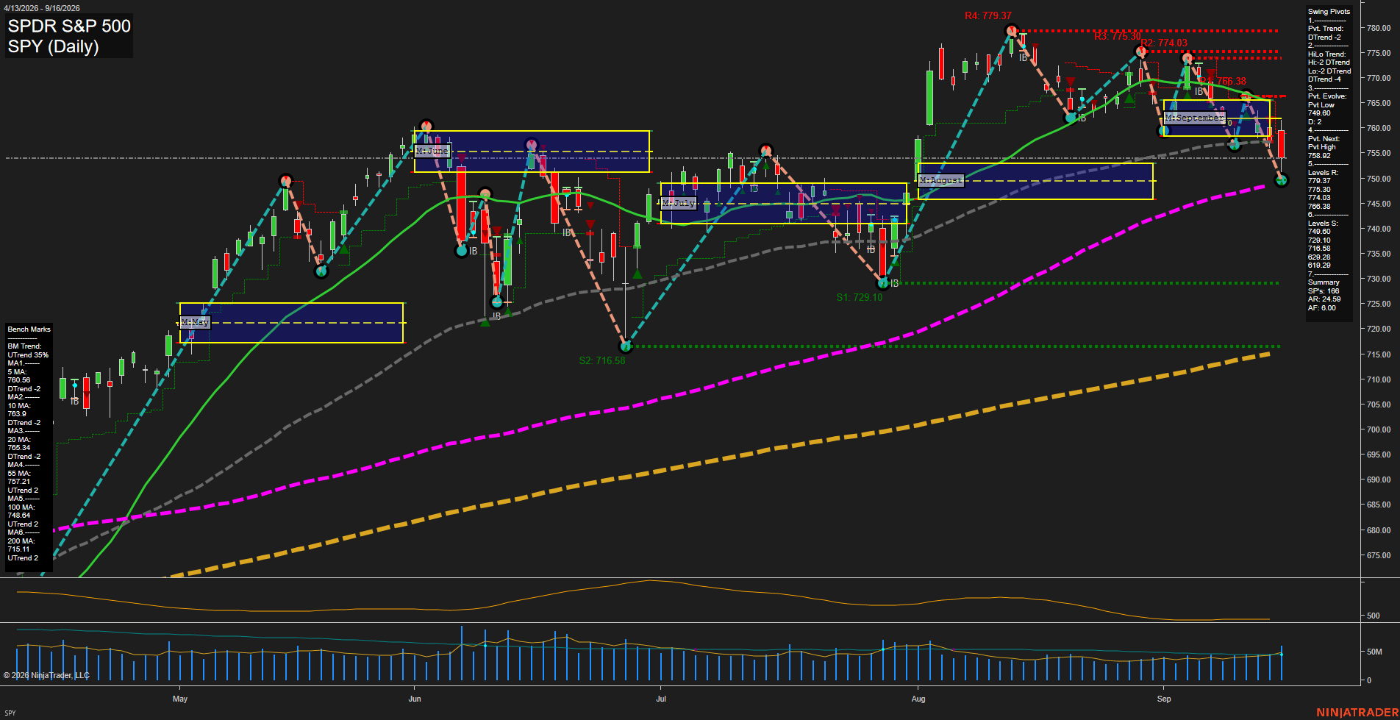This screenshot has height=720, width=1400.
Task: Click the R4: 779.37 resistance label
Action: click(988, 15)
